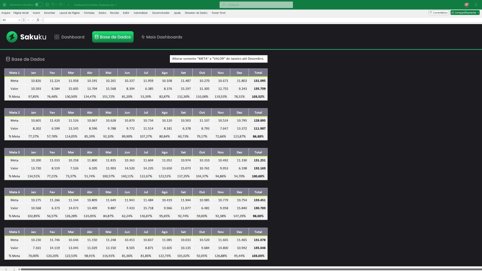Click the Insert Function fx icon
The height and width of the screenshot is (271, 482).
coord(38,20)
